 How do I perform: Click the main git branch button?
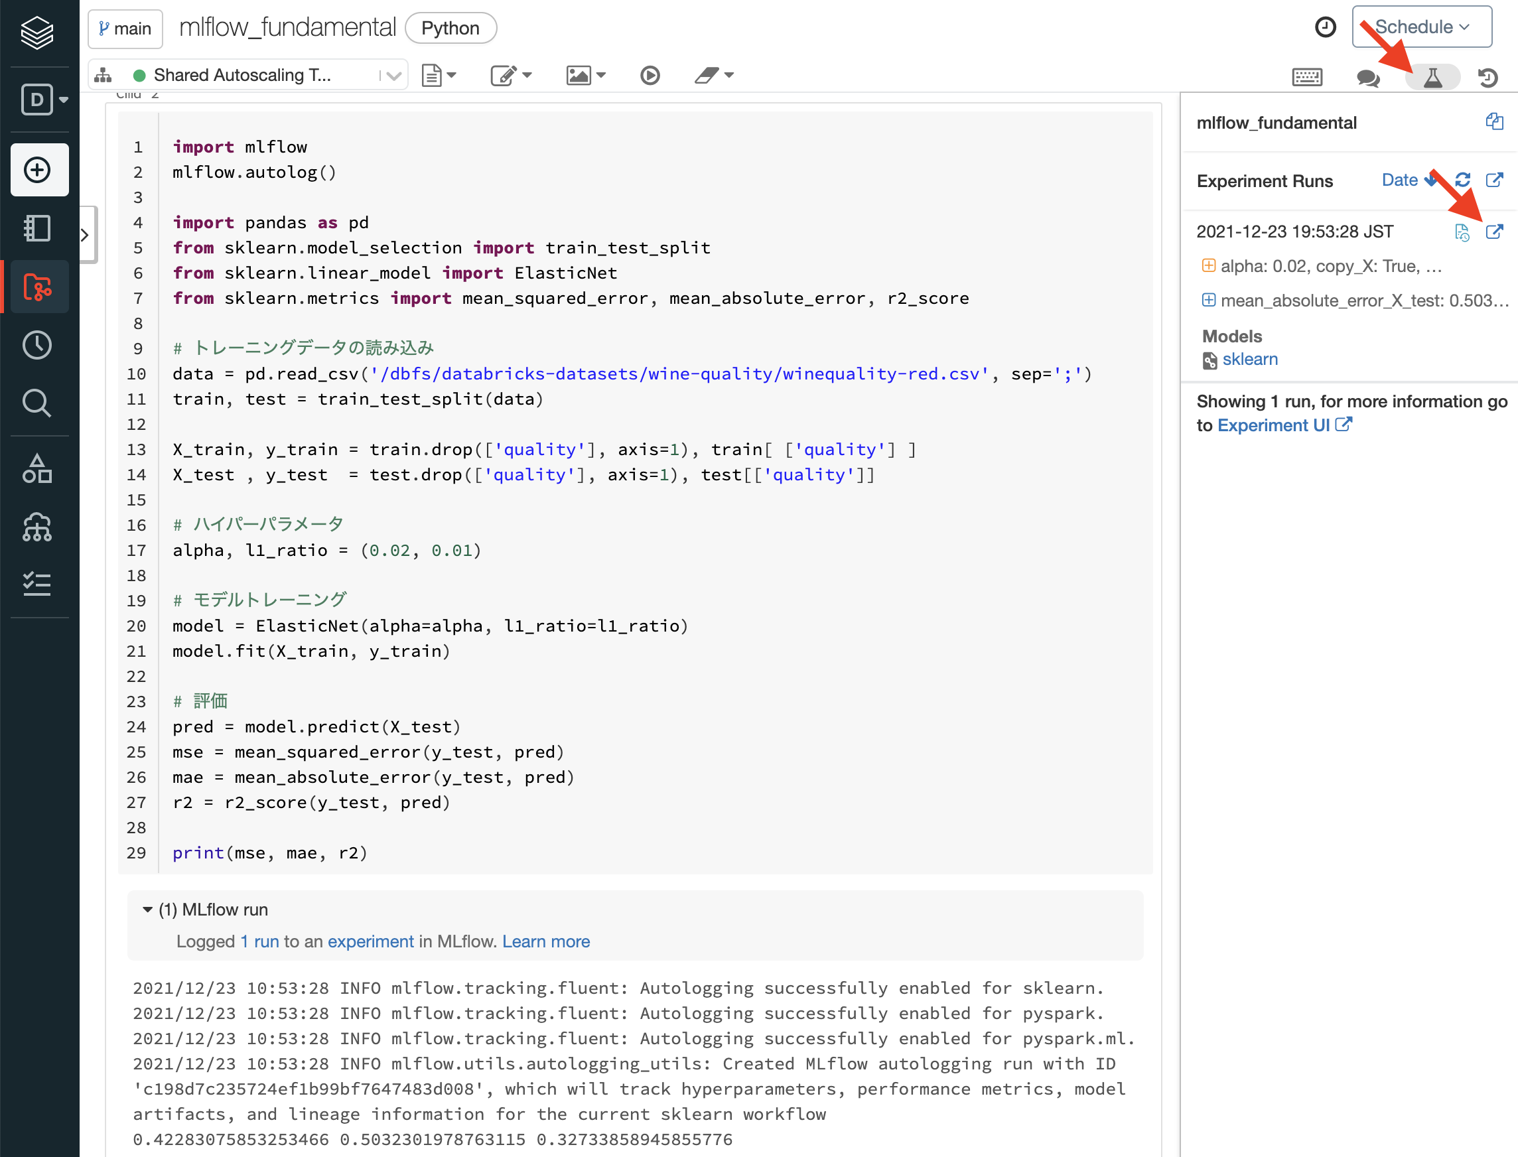click(x=125, y=29)
